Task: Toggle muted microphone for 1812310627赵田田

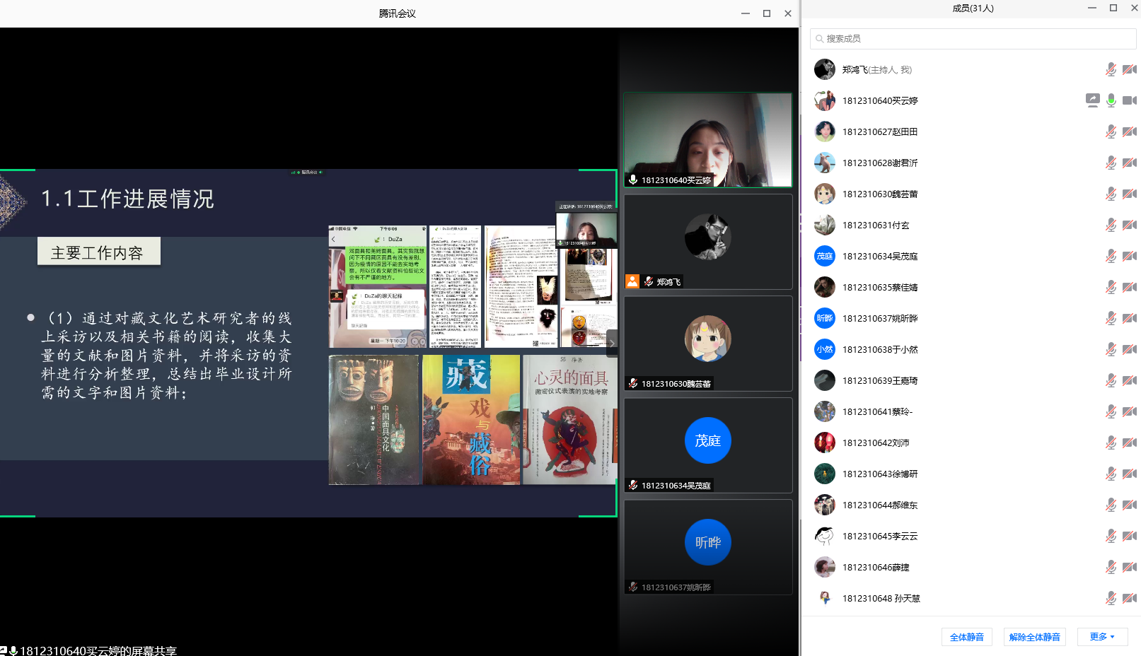Action: coord(1111,131)
